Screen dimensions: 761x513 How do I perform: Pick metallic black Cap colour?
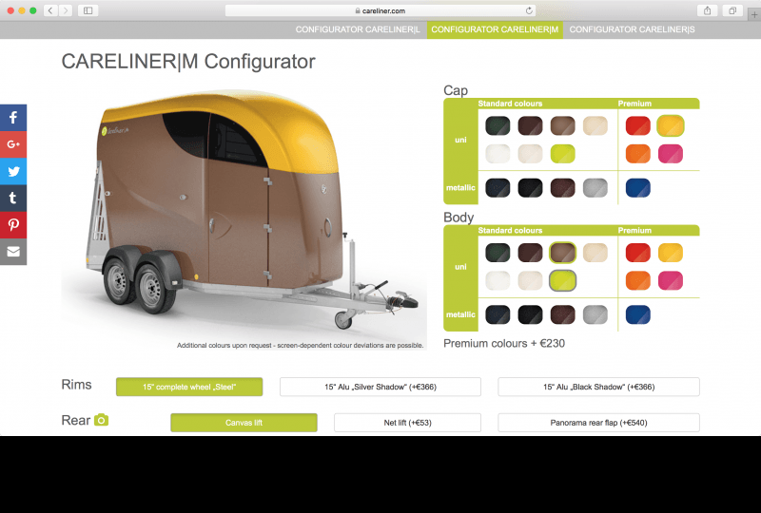pyautogui.click(x=530, y=188)
